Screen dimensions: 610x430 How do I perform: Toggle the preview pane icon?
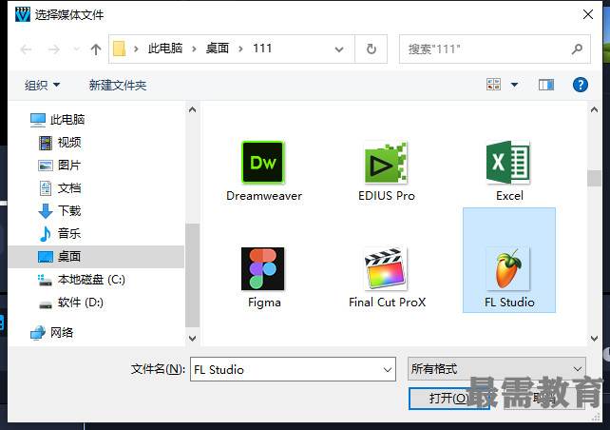click(546, 85)
